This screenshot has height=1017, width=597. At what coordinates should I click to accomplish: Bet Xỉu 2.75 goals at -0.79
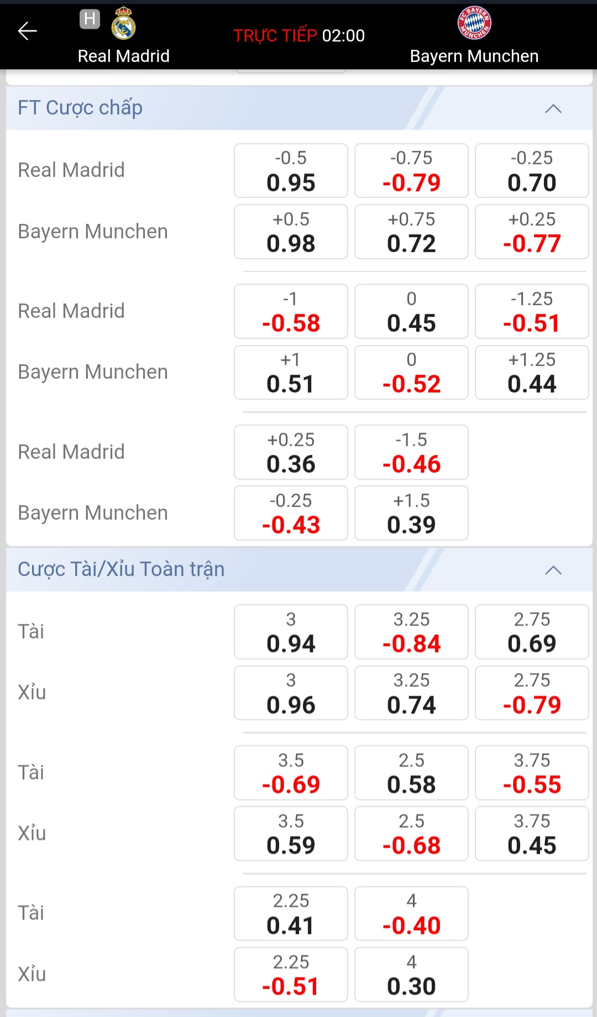pyautogui.click(x=532, y=693)
